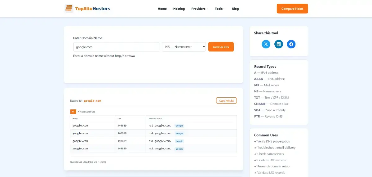The width and height of the screenshot is (372, 177).
Task: Click 'A — IPv4 address' record type
Action: pyautogui.click(x=266, y=73)
